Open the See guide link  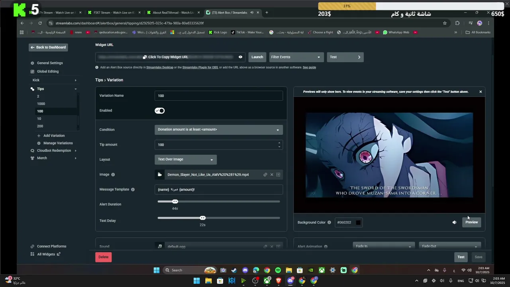tap(309, 67)
